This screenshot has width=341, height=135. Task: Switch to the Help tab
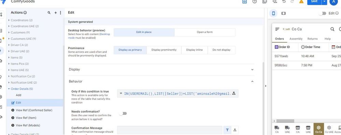tap(327, 39)
